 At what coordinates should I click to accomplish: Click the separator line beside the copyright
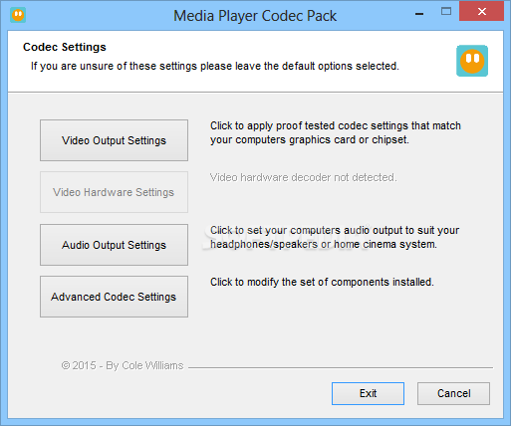click(341, 367)
